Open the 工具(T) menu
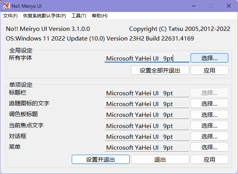Viewport: 238px width, 174px height. point(79,16)
